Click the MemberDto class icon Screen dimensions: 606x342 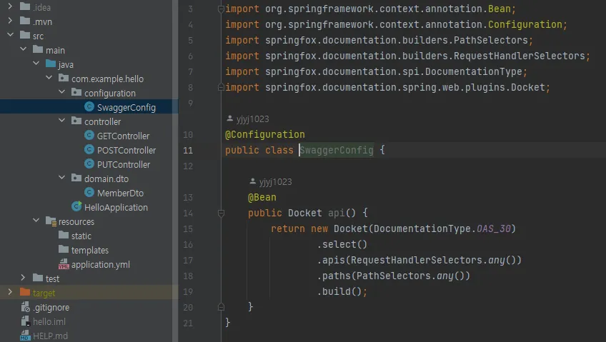pos(89,192)
